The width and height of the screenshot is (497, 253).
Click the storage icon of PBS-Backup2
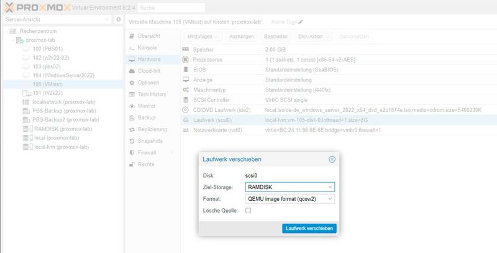coord(26,120)
